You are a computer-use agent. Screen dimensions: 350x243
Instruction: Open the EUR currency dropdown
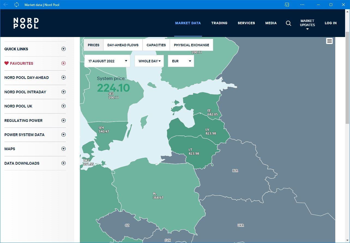click(181, 61)
